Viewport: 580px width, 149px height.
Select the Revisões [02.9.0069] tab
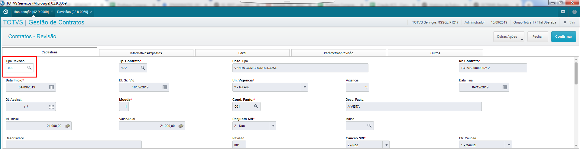pos(73,12)
